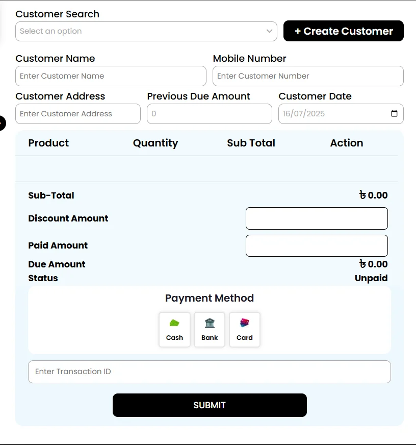Submit the order with the SUBMIT button
416x445 pixels.
(x=210, y=405)
